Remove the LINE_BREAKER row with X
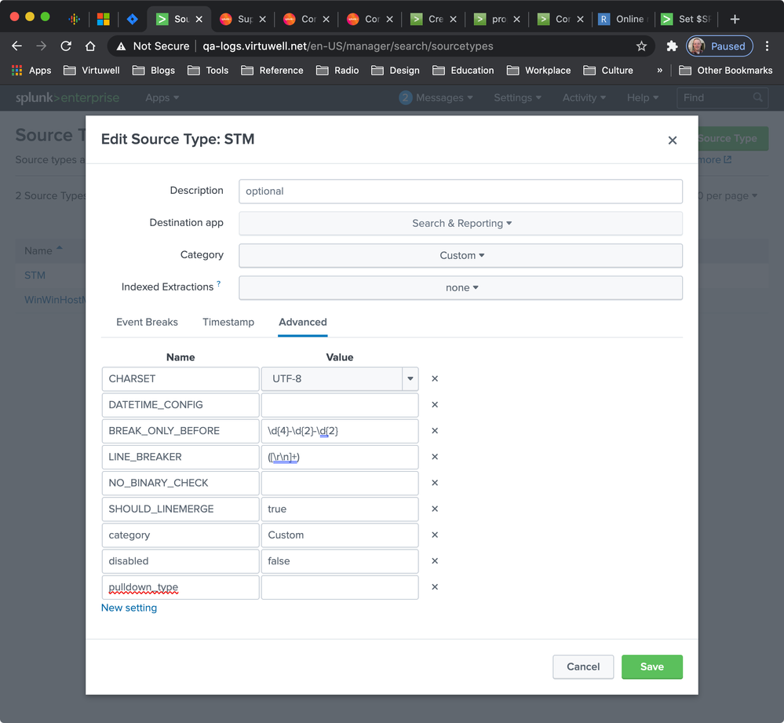Image resolution: width=784 pixels, height=723 pixels. pos(435,457)
